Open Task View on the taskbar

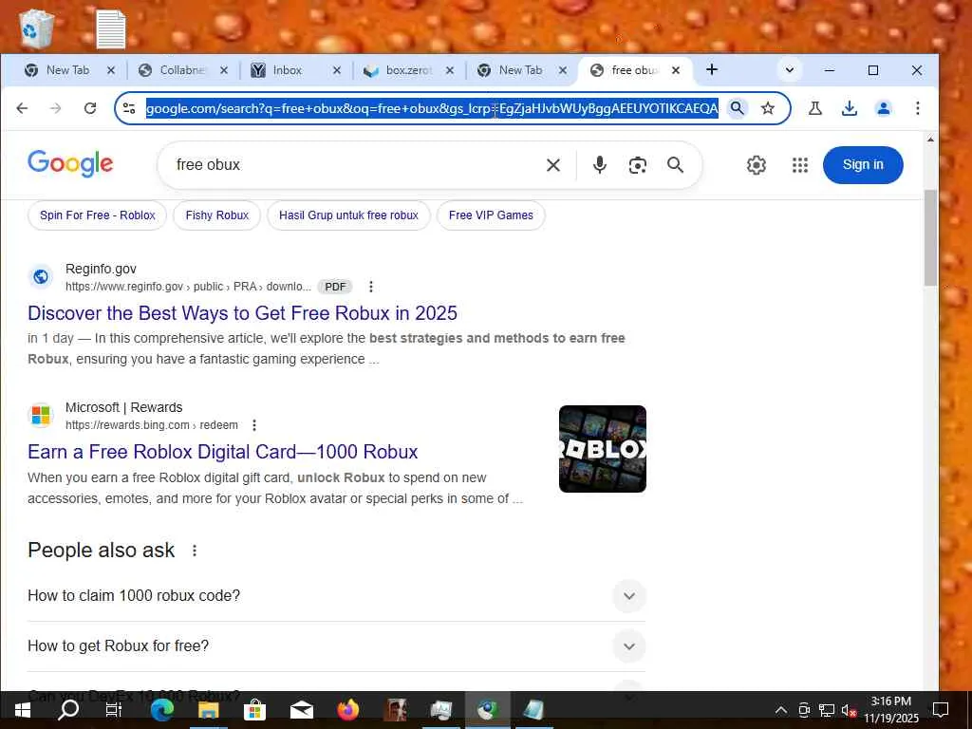click(114, 710)
